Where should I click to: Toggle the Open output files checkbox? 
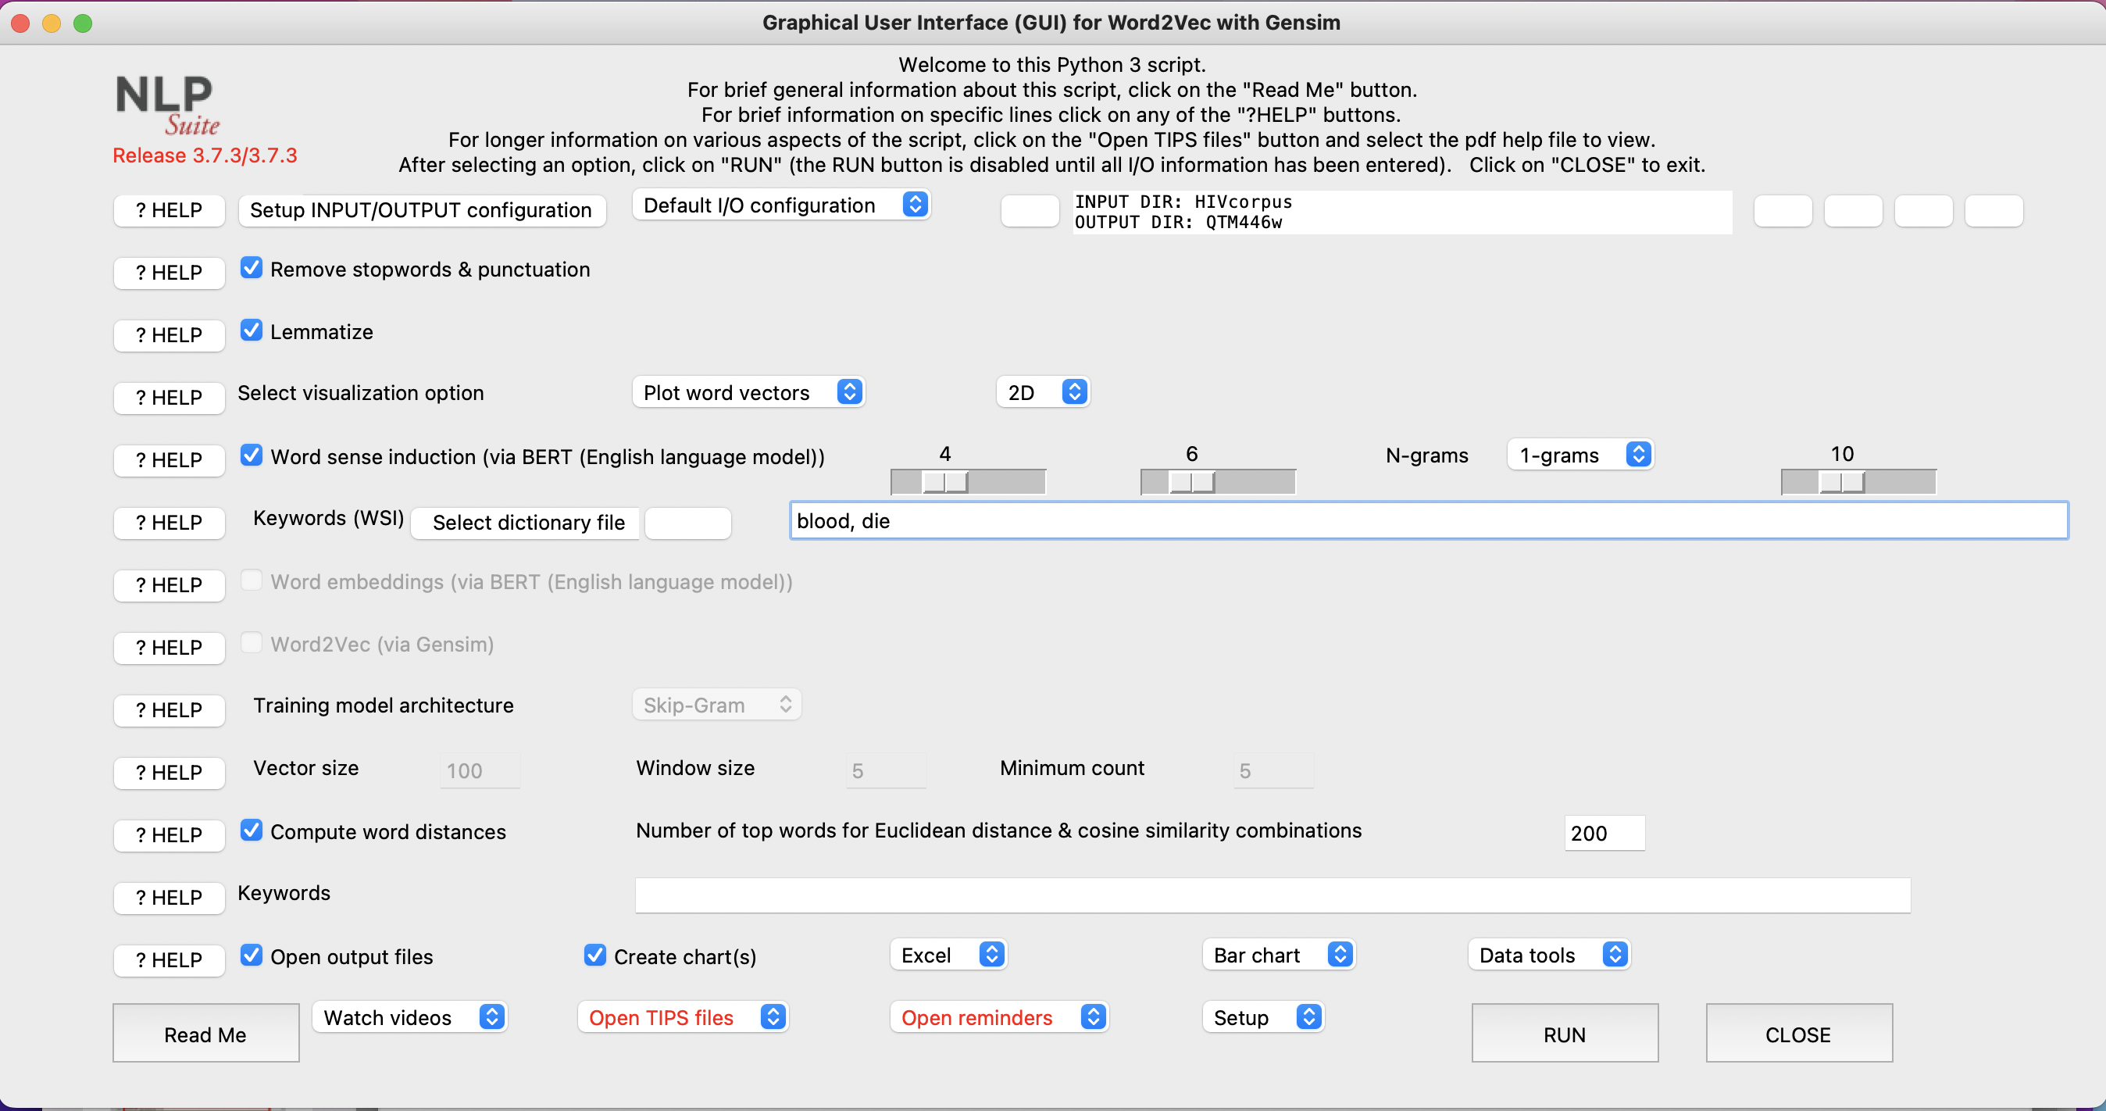point(251,956)
